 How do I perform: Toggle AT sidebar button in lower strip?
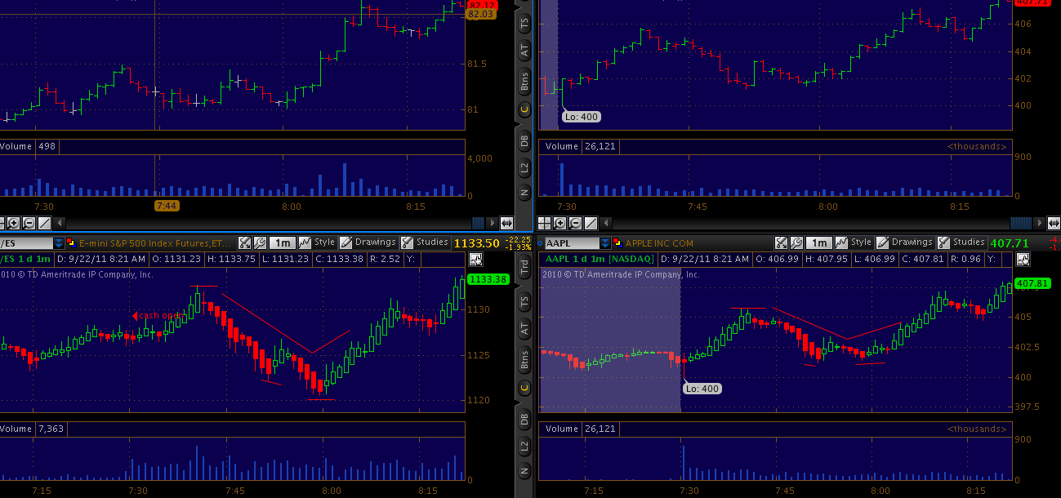pos(524,329)
